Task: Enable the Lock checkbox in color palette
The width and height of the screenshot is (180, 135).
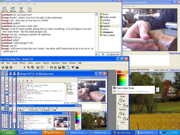Action: coord(119,122)
